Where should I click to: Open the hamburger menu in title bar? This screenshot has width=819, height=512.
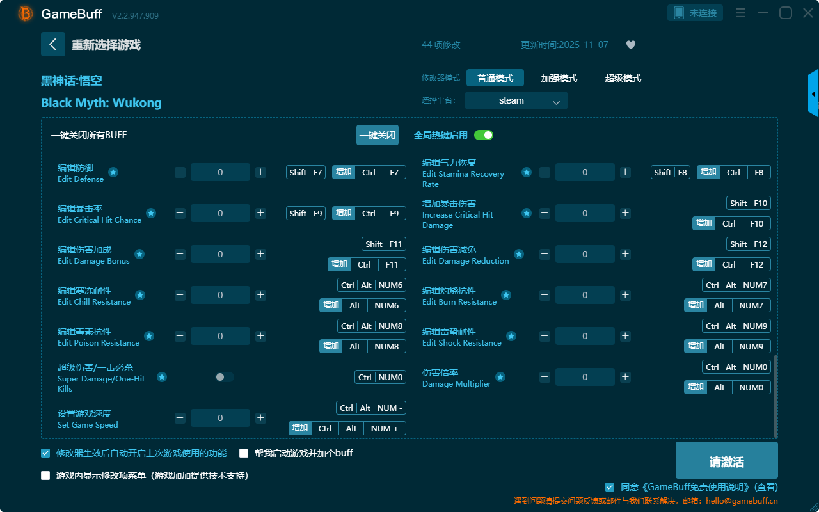tap(740, 13)
